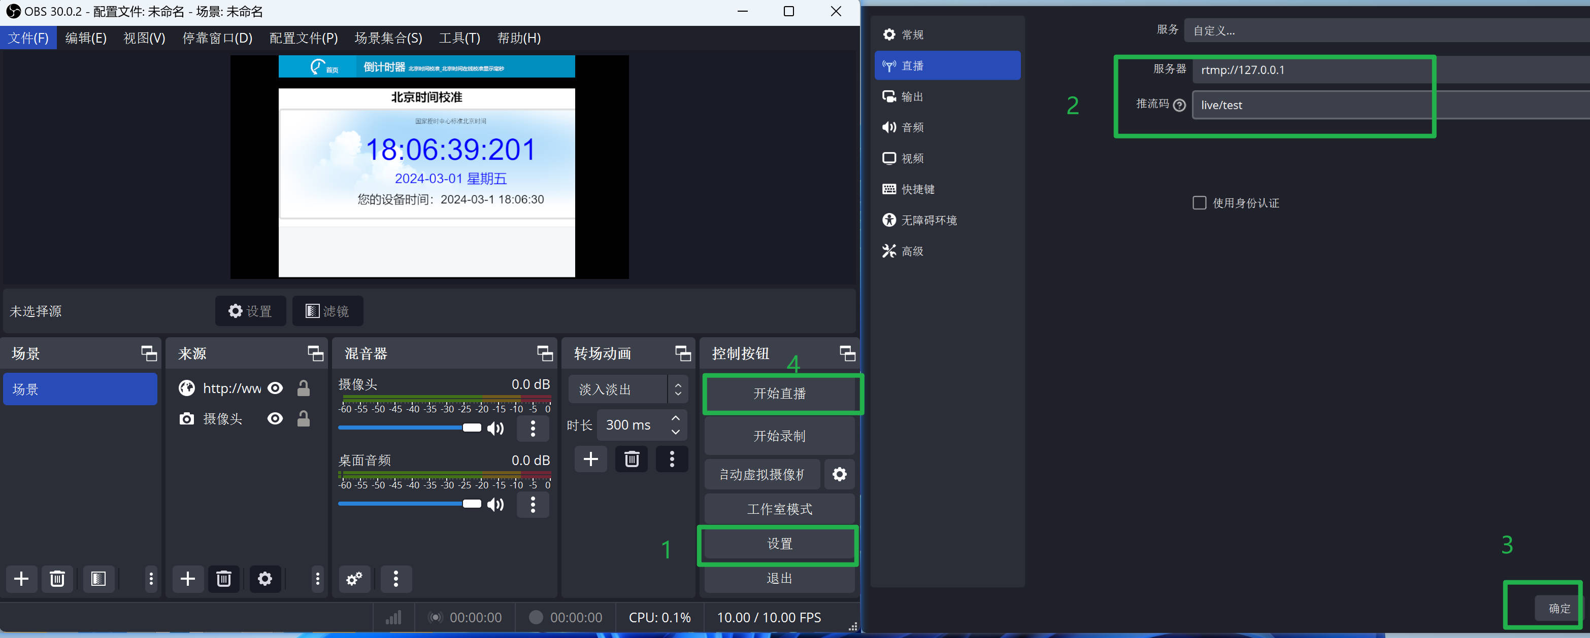Open mixer toolbar three-dot menu
Image resolution: width=1590 pixels, height=638 pixels.
click(396, 579)
